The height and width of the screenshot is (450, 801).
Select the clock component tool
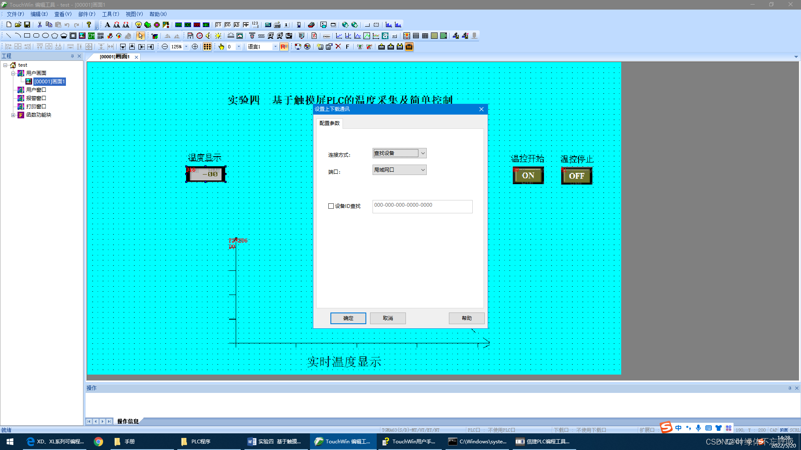[199, 35]
